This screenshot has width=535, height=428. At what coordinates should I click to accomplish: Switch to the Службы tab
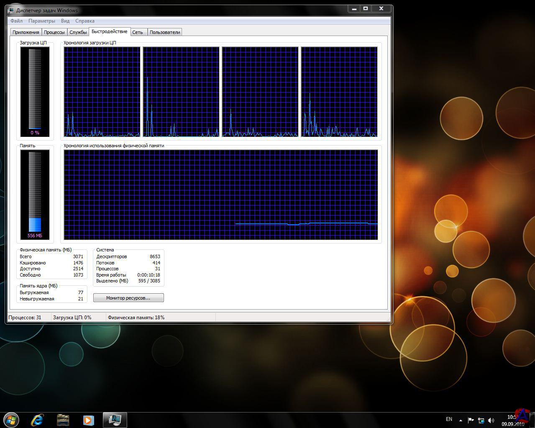[78, 32]
